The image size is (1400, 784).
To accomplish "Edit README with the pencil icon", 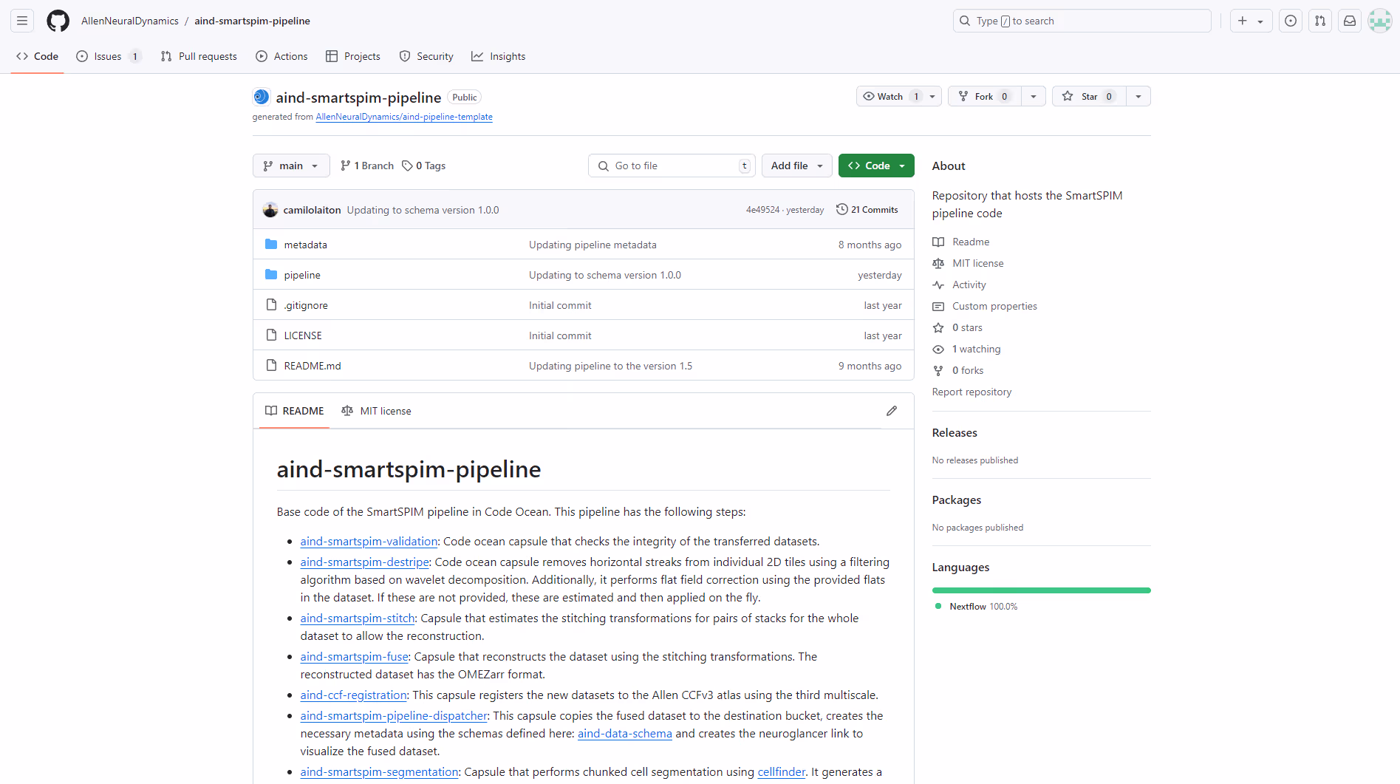I will (892, 411).
